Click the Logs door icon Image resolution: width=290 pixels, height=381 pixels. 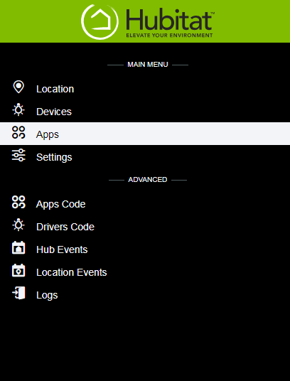(x=18, y=293)
